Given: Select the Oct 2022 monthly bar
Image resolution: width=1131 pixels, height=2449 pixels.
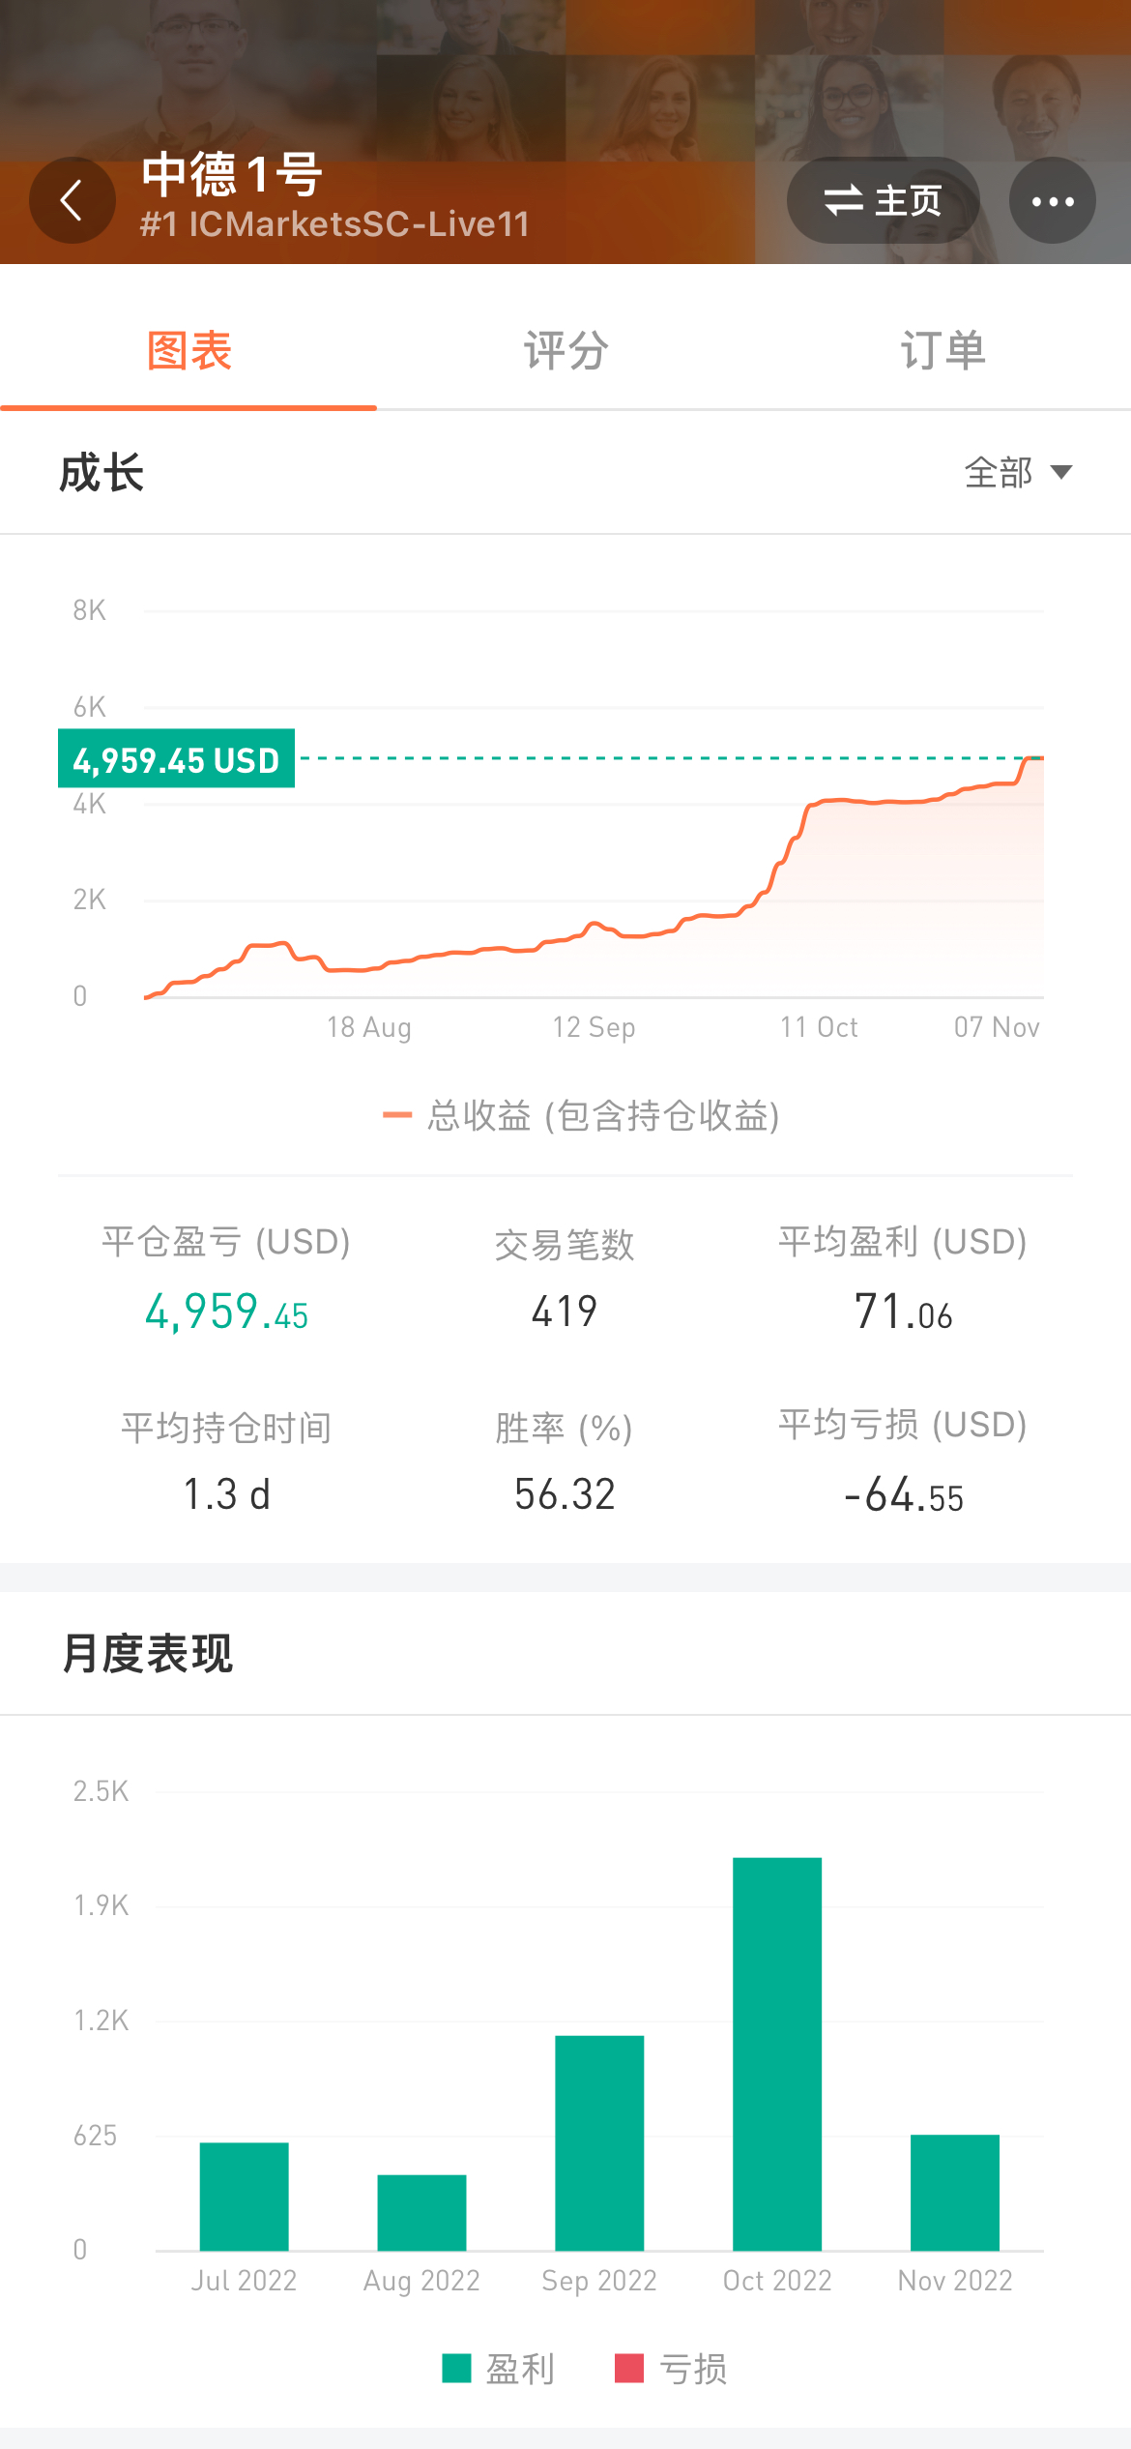Looking at the screenshot, I should (777, 2053).
